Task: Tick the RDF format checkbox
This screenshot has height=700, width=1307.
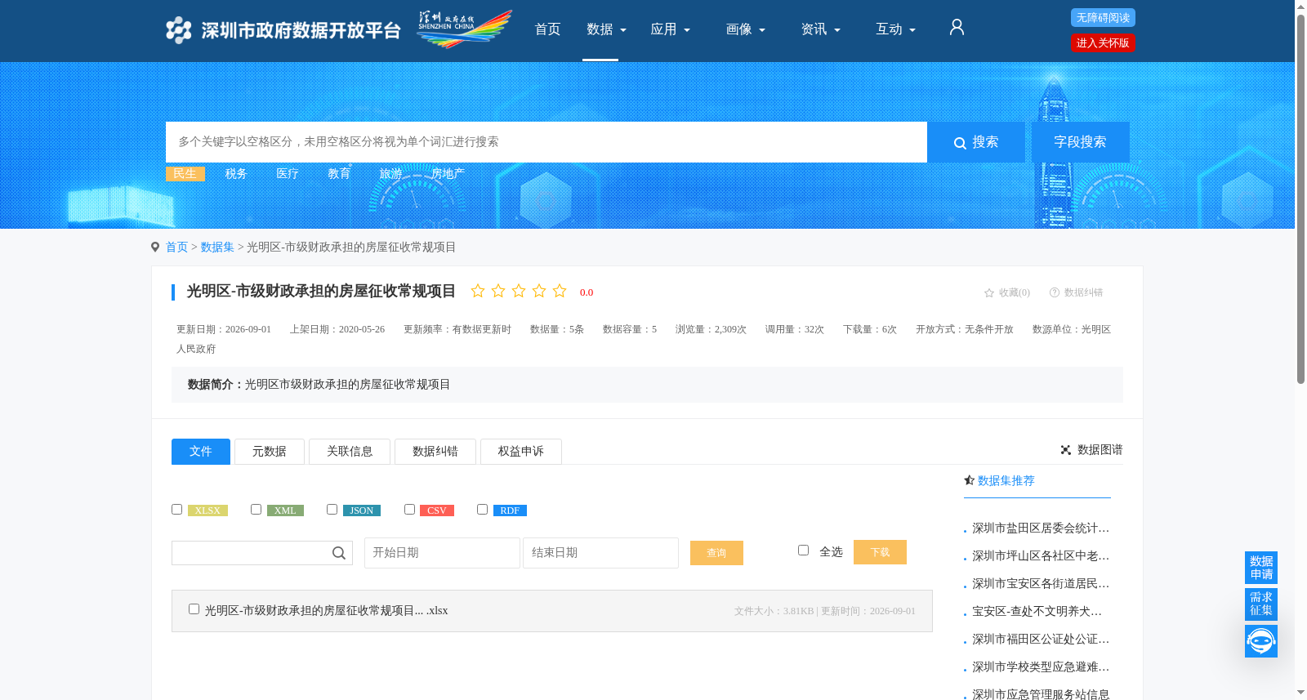Action: 482,509
